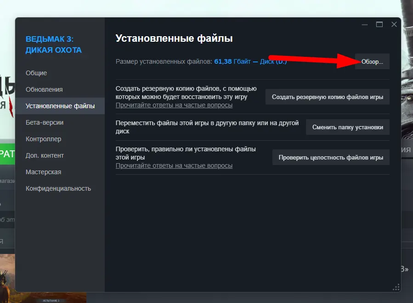This screenshot has width=413, height=303.
Task: Click the 61,38 Гбайт — Диск (D:) link
Action: coord(250,61)
